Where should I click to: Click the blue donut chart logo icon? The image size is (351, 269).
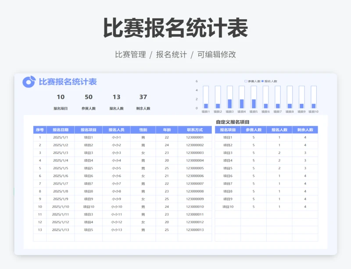pos(29,82)
